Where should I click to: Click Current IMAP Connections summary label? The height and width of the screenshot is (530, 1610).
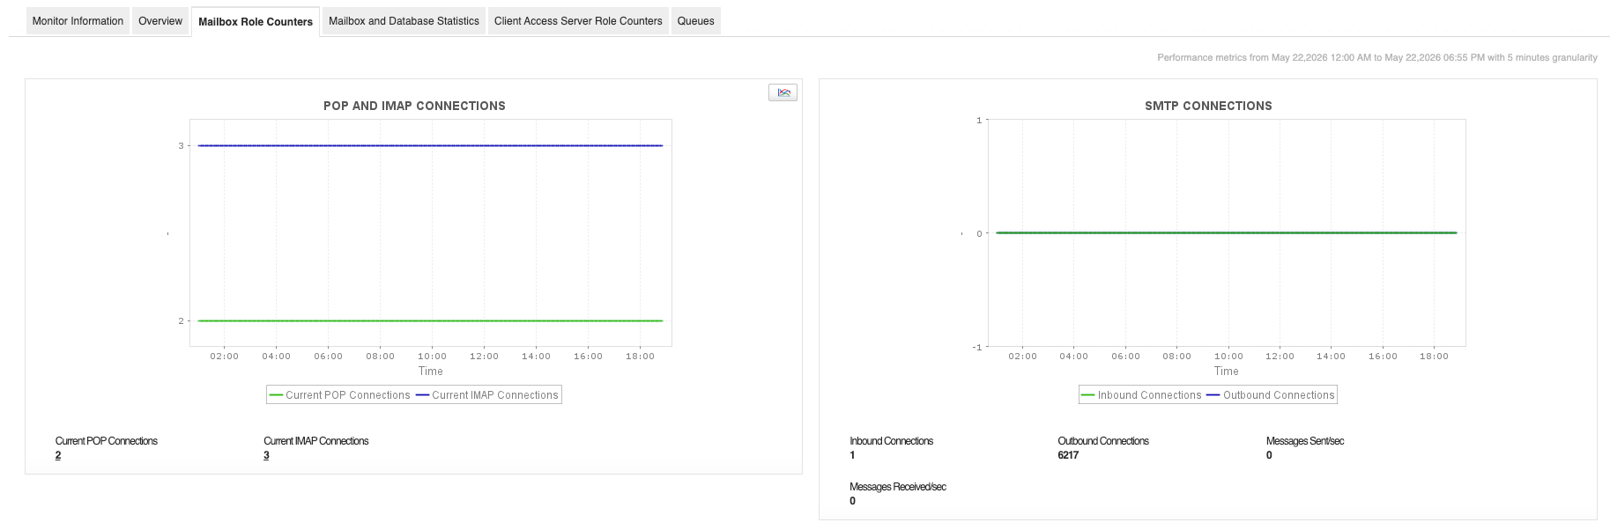[315, 441]
